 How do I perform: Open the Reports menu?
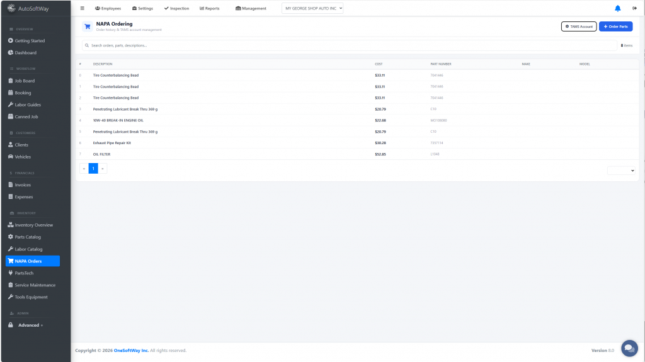coord(210,8)
